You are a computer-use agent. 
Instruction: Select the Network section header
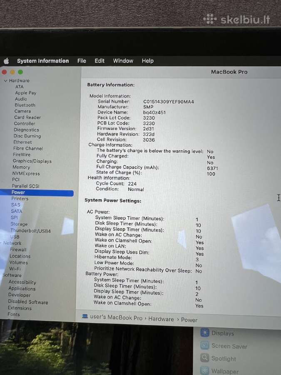pyautogui.click(x=12, y=243)
